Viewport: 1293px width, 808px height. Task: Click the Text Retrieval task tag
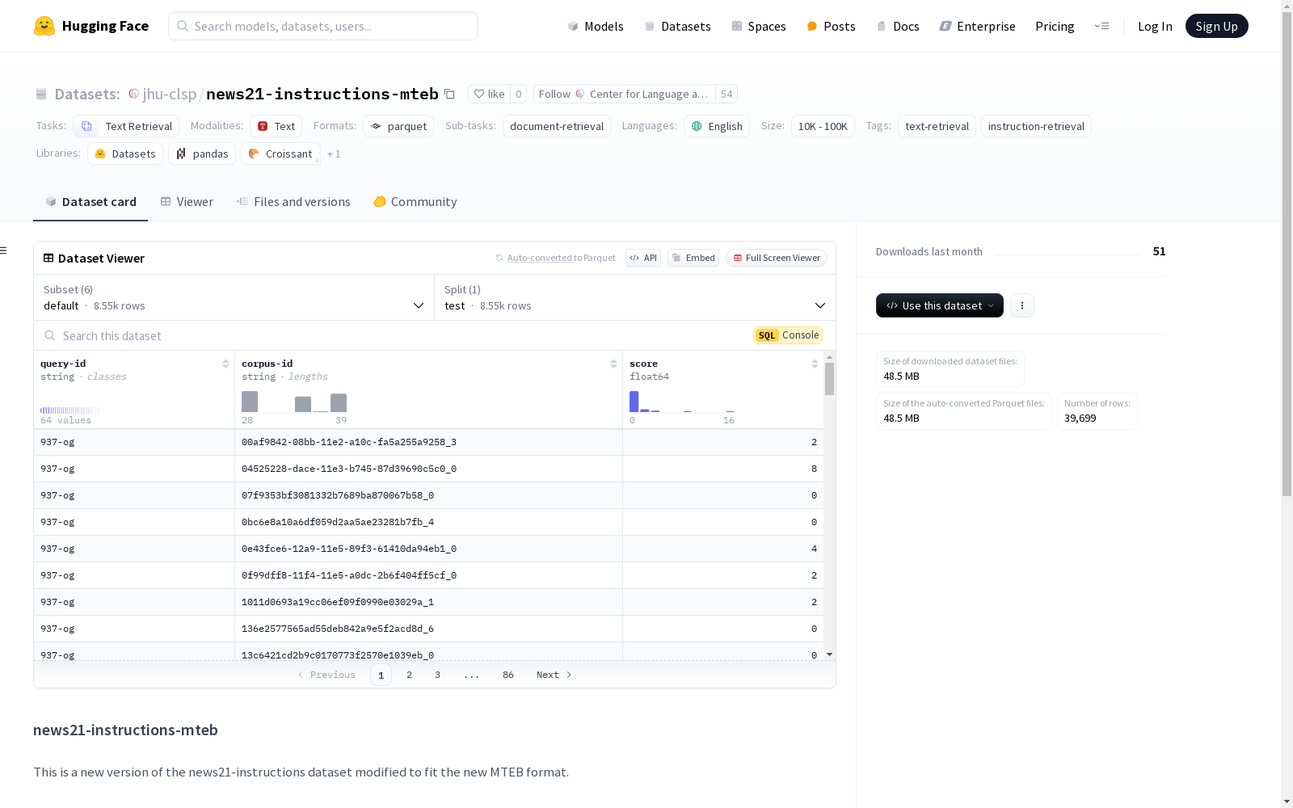(x=126, y=126)
